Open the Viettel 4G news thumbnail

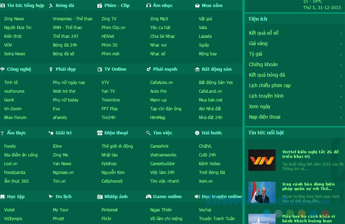pyautogui.click(x=262, y=160)
